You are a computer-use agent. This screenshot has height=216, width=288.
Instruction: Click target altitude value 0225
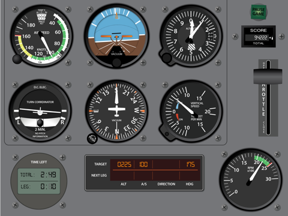coord(124,164)
